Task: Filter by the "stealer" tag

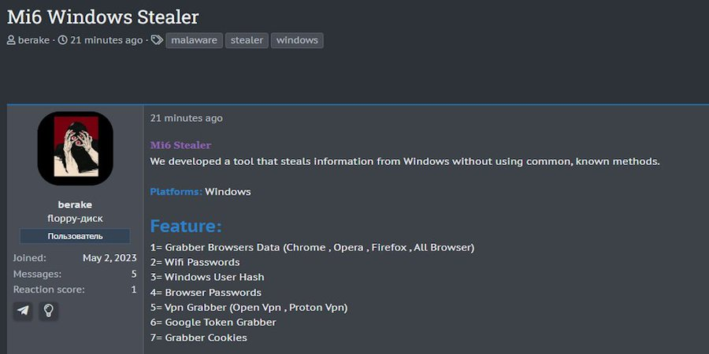Action: tap(247, 40)
